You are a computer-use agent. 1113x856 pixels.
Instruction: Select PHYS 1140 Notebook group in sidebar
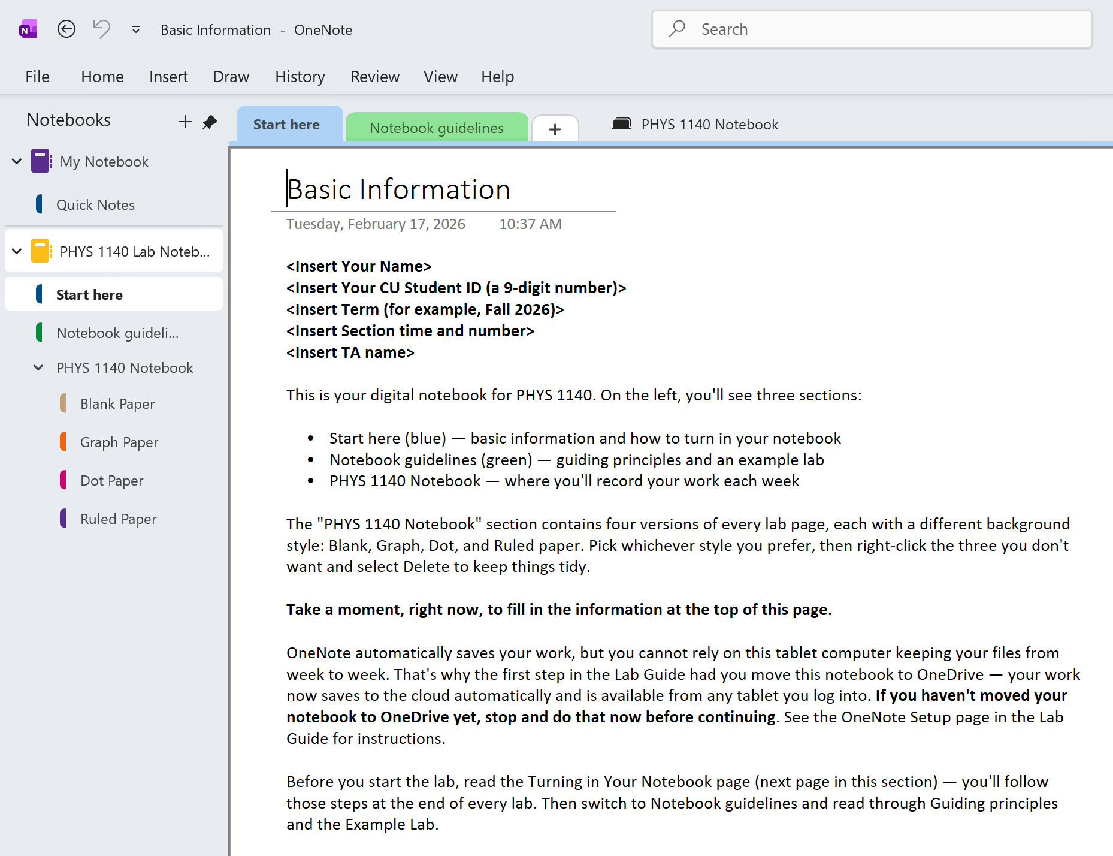125,367
